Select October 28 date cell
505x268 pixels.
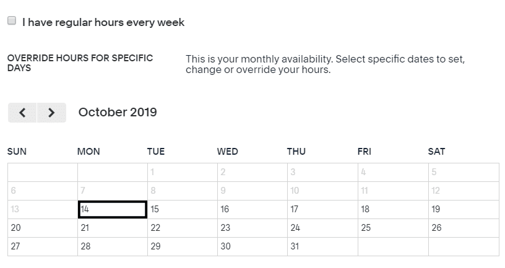click(113, 247)
